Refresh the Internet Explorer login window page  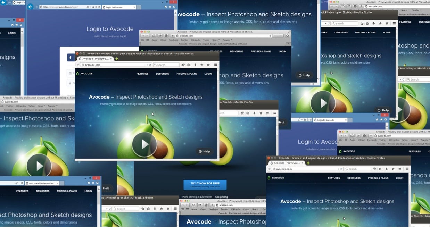pos(99,7)
